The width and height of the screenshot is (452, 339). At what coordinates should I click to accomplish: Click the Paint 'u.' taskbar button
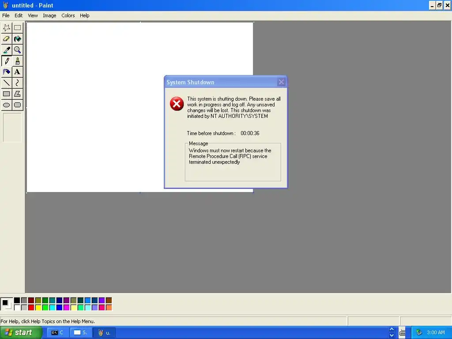coord(104,333)
